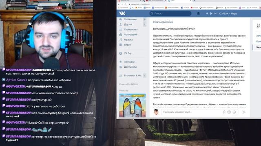
Task: Click the VK Pay circle icon
Action: pyautogui.click(x=121, y=53)
